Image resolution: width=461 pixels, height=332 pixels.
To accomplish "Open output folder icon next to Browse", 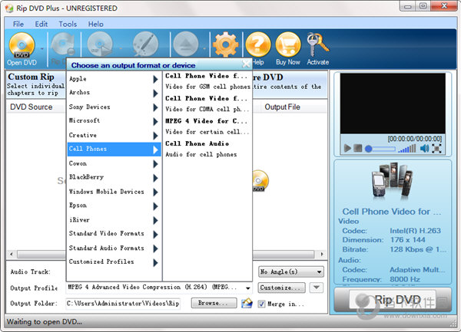I will pos(247,304).
